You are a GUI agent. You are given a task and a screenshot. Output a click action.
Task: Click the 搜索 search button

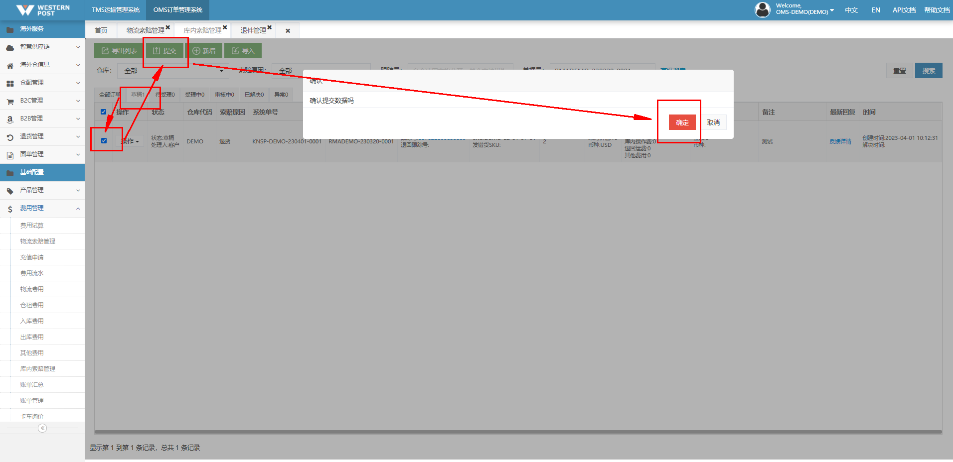tap(929, 71)
